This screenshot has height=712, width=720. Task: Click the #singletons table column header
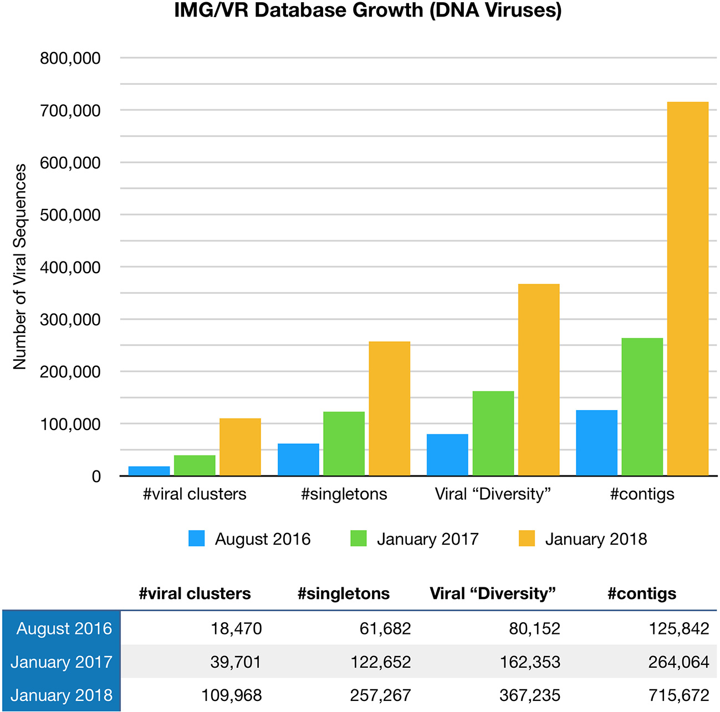344,593
